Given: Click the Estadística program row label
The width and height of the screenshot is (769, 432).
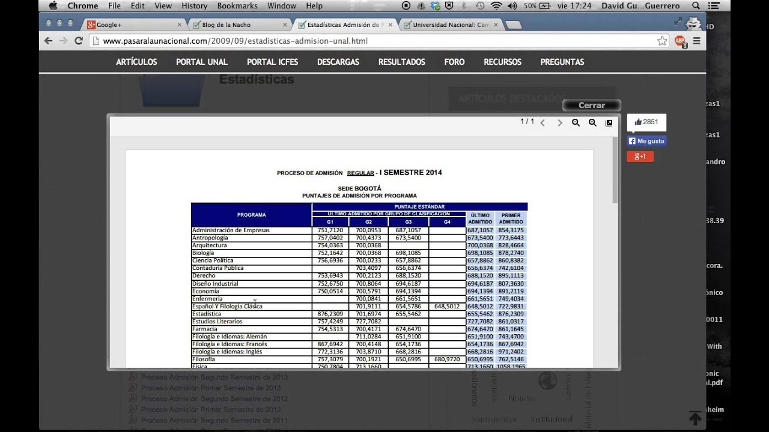Looking at the screenshot, I should pos(207,314).
